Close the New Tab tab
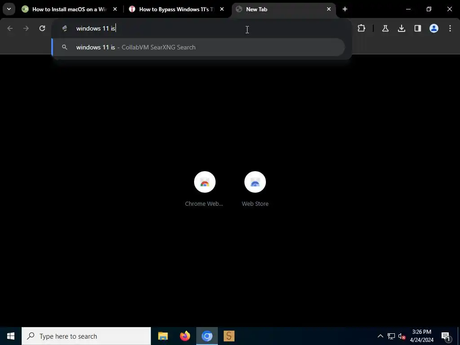The height and width of the screenshot is (345, 460). pyautogui.click(x=328, y=9)
